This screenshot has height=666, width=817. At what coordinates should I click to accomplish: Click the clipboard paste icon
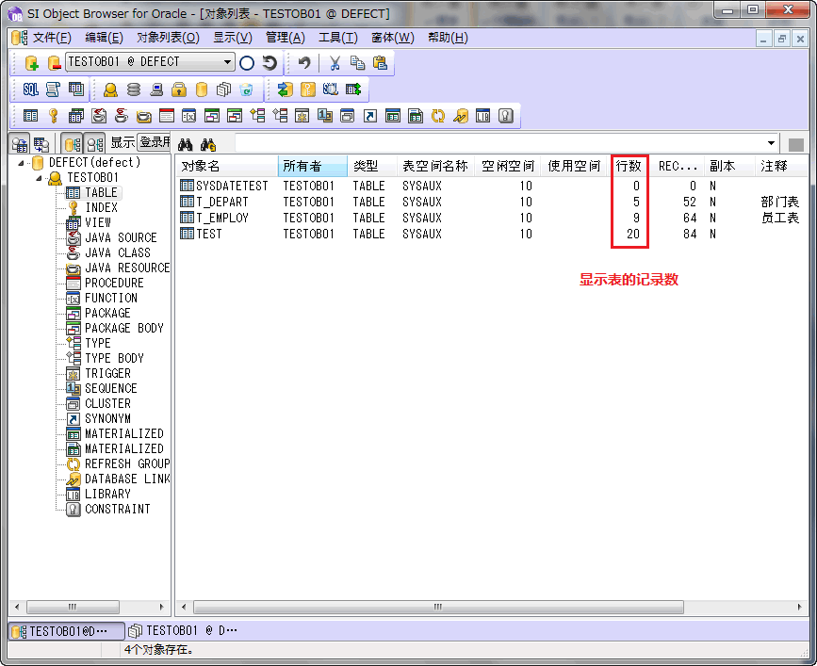pyautogui.click(x=381, y=63)
